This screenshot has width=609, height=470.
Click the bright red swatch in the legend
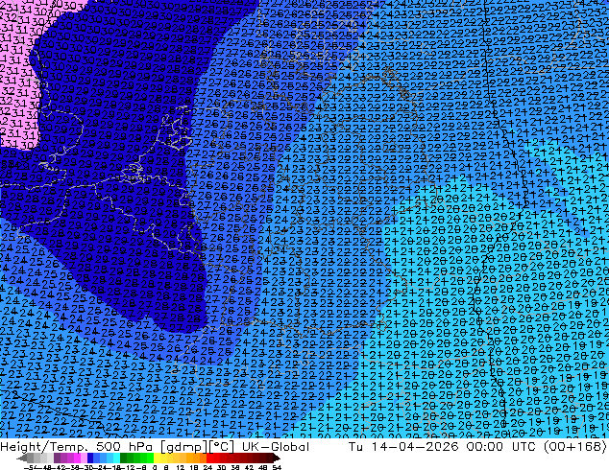tap(209, 458)
